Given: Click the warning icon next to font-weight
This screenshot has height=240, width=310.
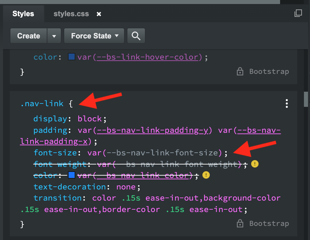Looking at the screenshot, I should pyautogui.click(x=255, y=164).
